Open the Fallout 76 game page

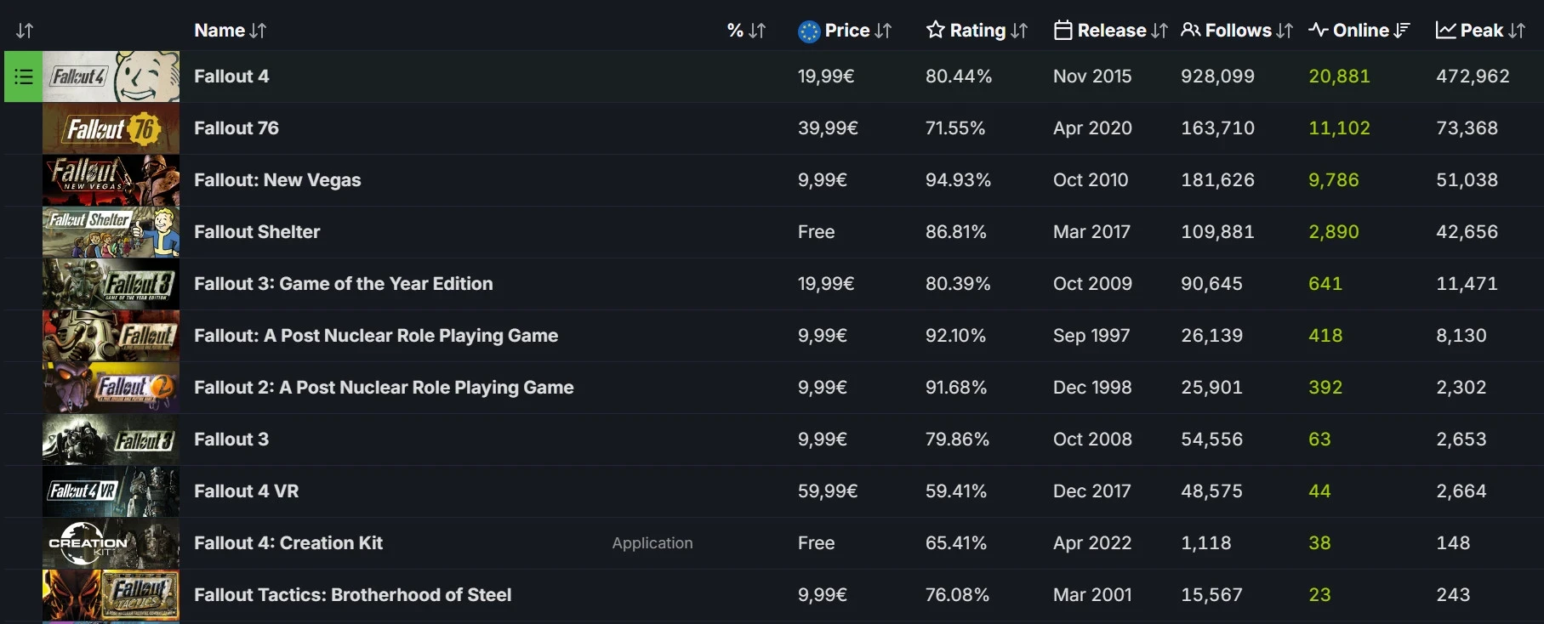tap(236, 128)
